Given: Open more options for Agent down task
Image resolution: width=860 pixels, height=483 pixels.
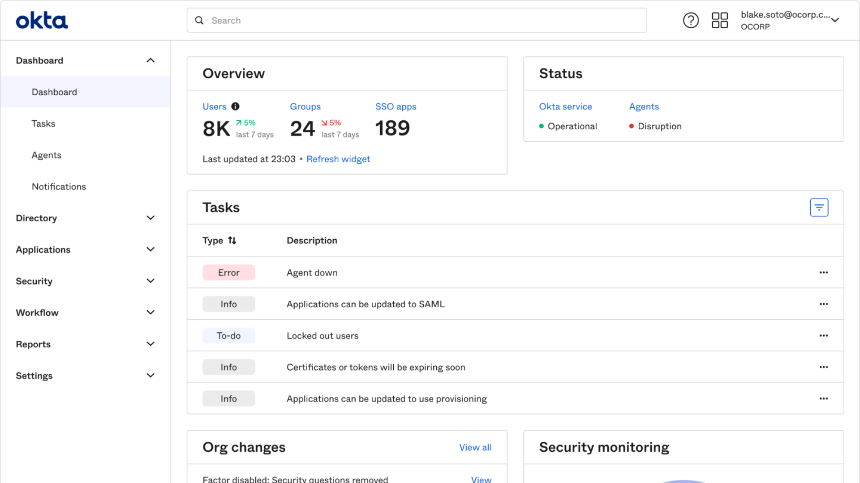Looking at the screenshot, I should point(824,272).
